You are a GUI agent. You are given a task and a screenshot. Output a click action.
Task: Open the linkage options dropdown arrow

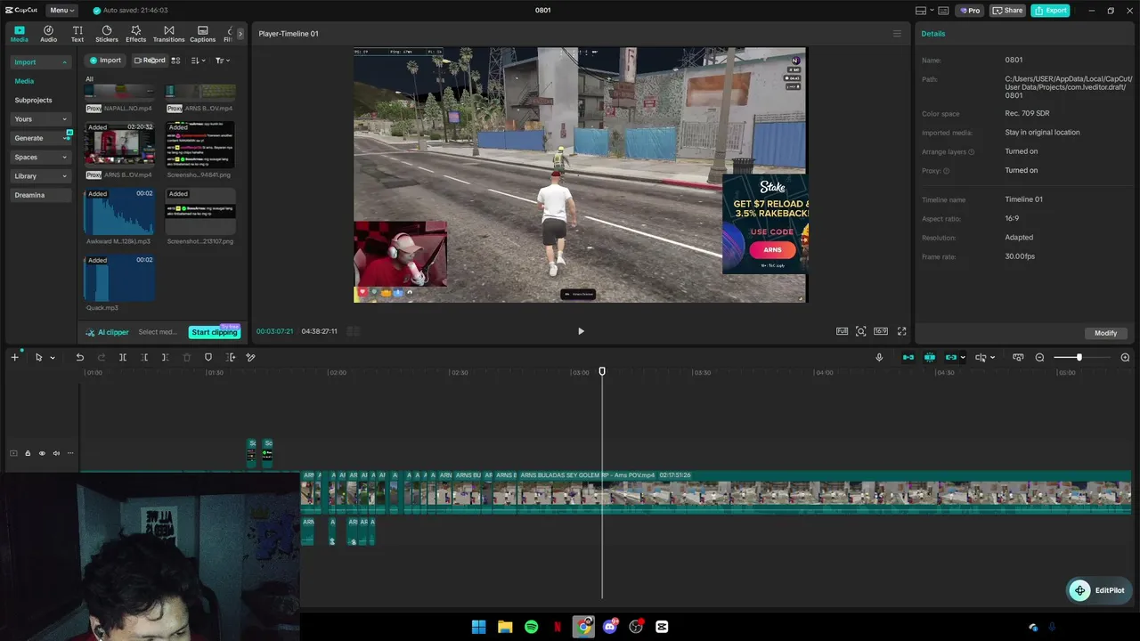point(963,358)
